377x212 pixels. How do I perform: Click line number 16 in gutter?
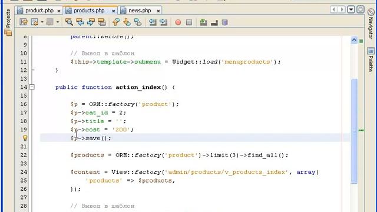(x=24, y=104)
